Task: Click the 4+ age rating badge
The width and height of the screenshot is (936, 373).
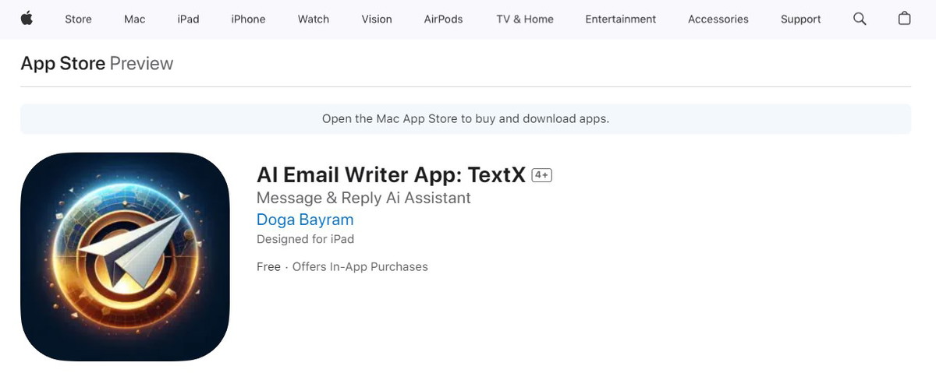Action: pos(541,175)
